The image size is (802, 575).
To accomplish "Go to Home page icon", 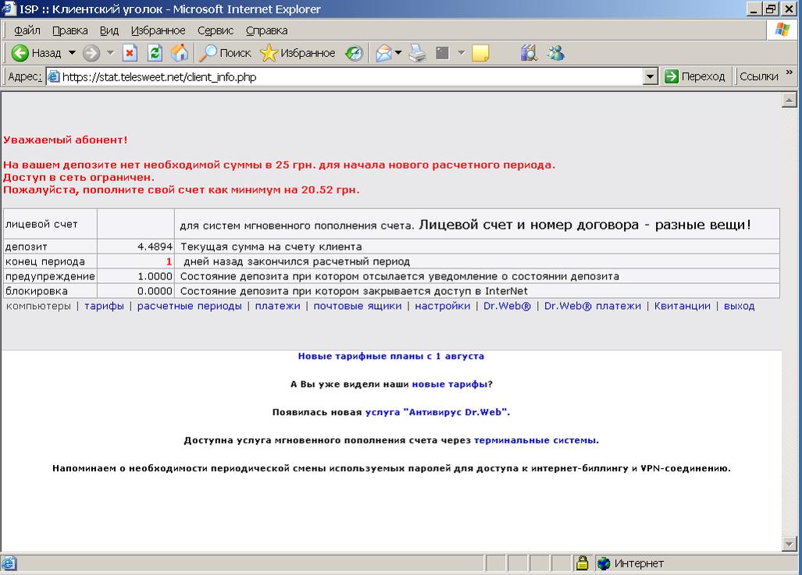I will [180, 53].
